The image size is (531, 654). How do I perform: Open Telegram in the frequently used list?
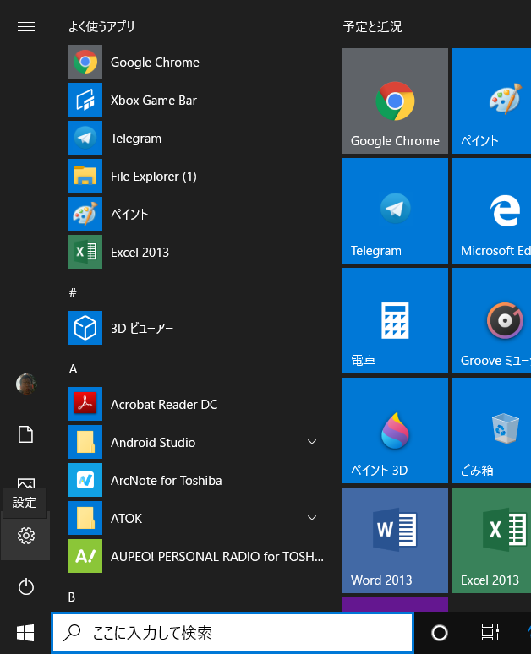point(196,138)
